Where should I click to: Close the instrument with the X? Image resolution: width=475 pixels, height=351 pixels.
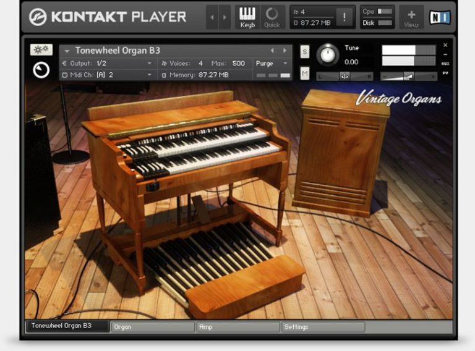click(445, 45)
